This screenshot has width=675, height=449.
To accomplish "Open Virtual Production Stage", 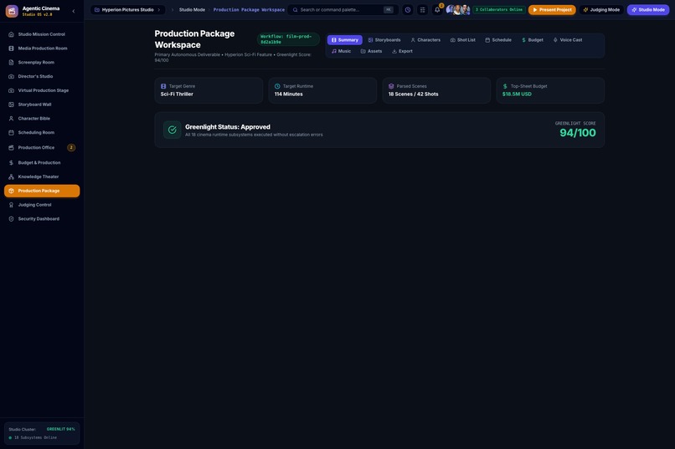I will click(x=42, y=90).
